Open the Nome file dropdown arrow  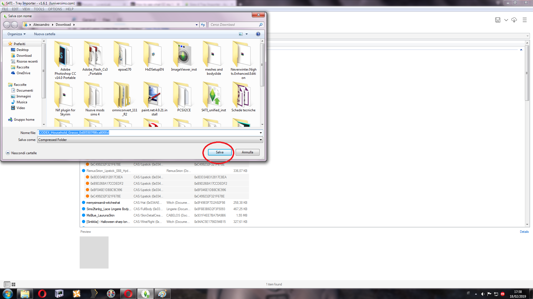click(260, 133)
